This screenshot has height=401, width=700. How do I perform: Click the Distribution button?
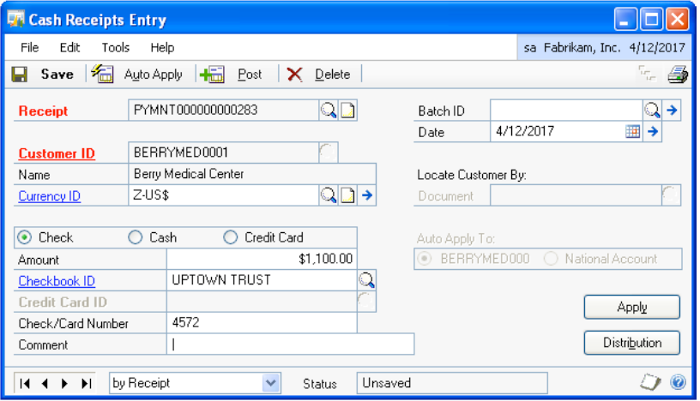(x=631, y=343)
